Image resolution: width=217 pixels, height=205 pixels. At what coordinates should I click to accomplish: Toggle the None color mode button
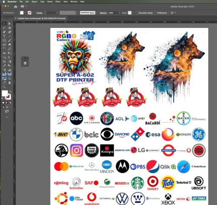(10, 102)
